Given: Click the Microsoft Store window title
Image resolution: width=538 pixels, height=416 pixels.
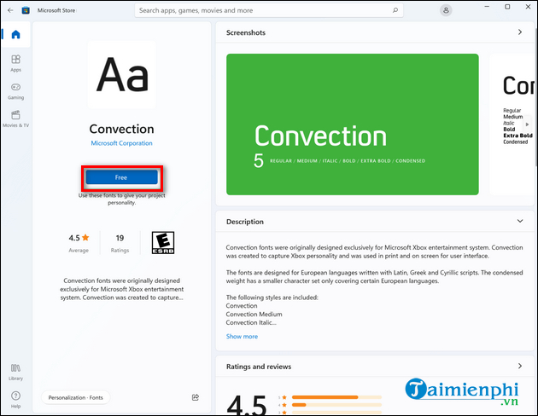Looking at the screenshot, I should (x=56, y=10).
